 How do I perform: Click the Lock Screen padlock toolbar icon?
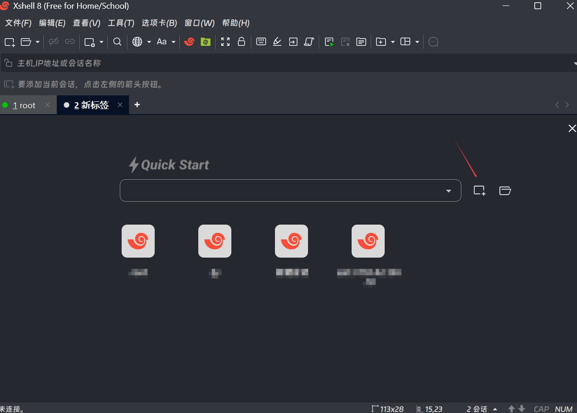click(241, 42)
